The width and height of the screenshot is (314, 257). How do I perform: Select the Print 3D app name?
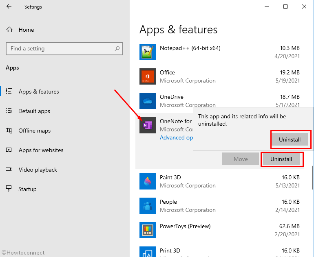point(170,250)
